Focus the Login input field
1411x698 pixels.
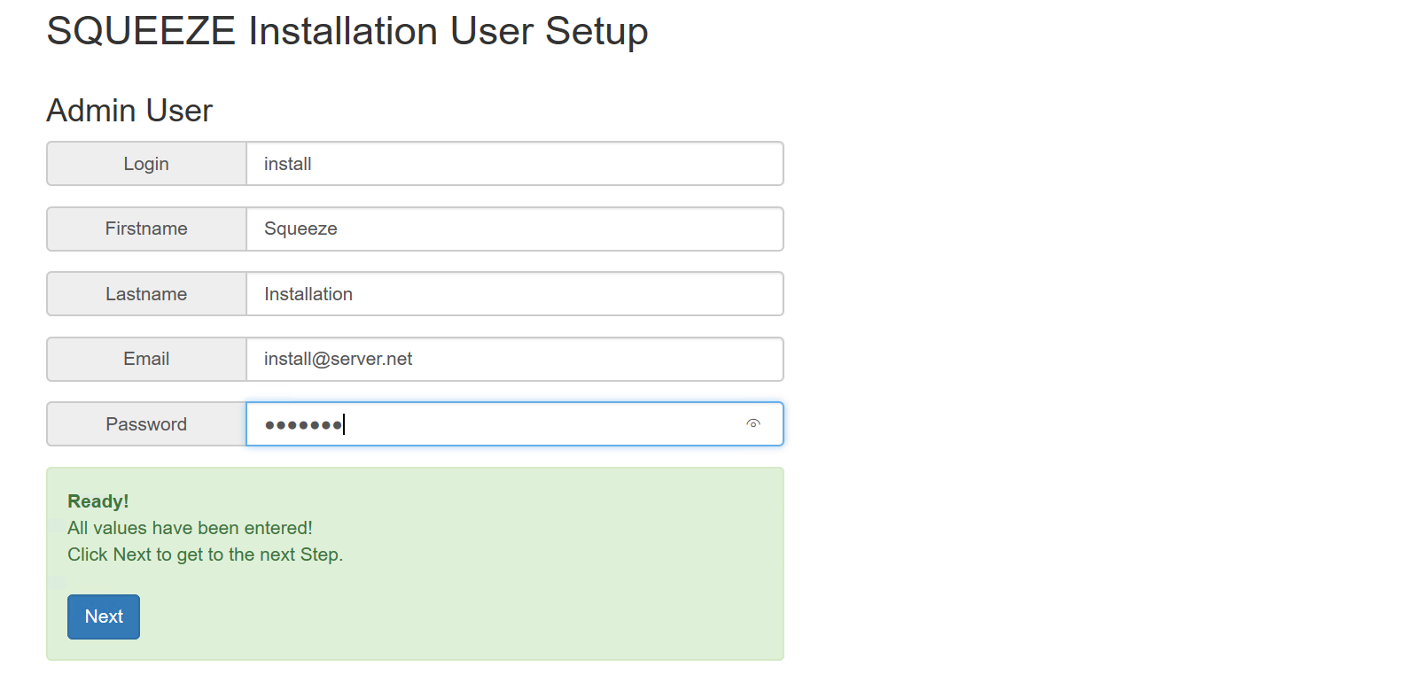pyautogui.click(x=514, y=164)
